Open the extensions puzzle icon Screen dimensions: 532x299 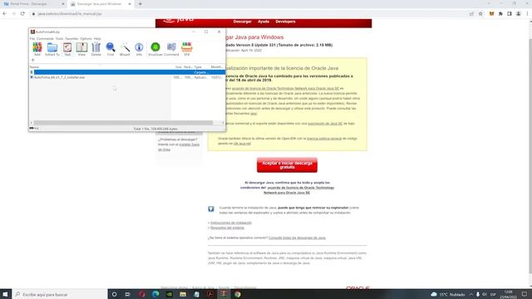coord(500,13)
